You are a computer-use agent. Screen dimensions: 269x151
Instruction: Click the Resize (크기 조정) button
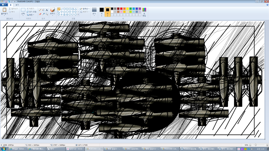pos(31,12)
